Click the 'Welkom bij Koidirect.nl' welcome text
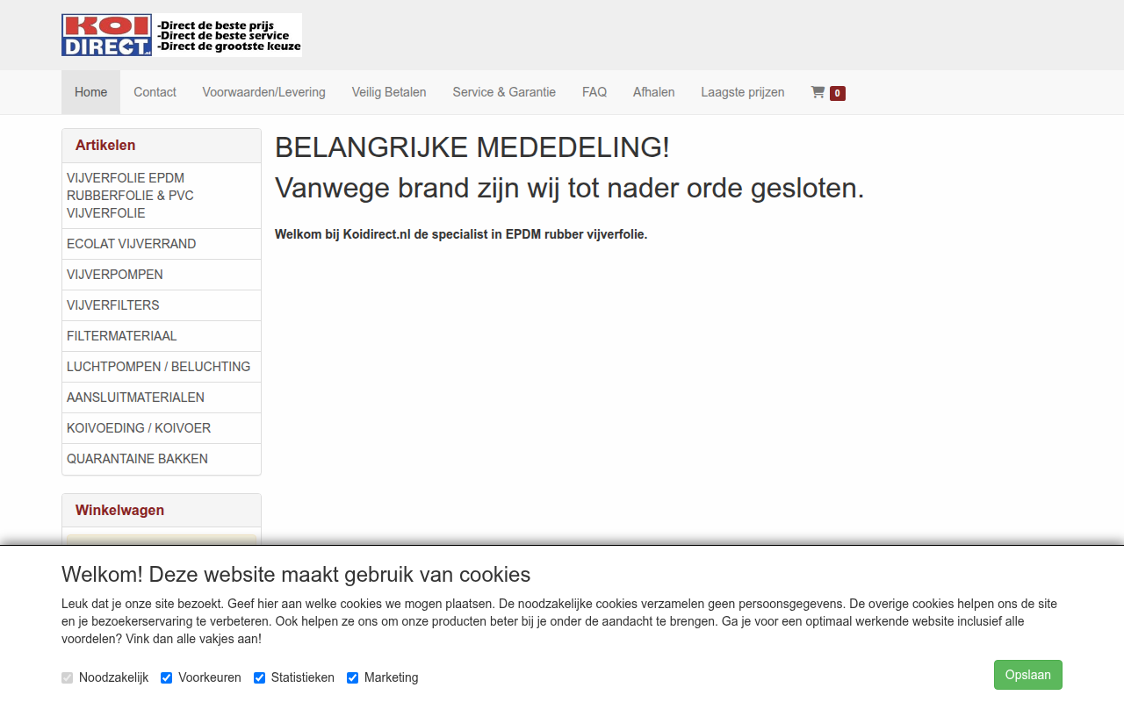Image resolution: width=1124 pixels, height=702 pixels. (461, 234)
